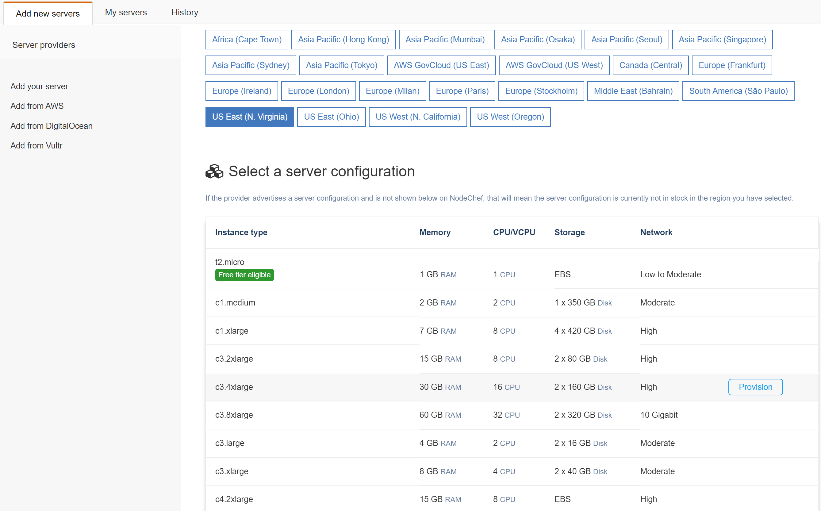This screenshot has width=821, height=511.
Task: Click the Instance type column header
Action: [x=241, y=232]
